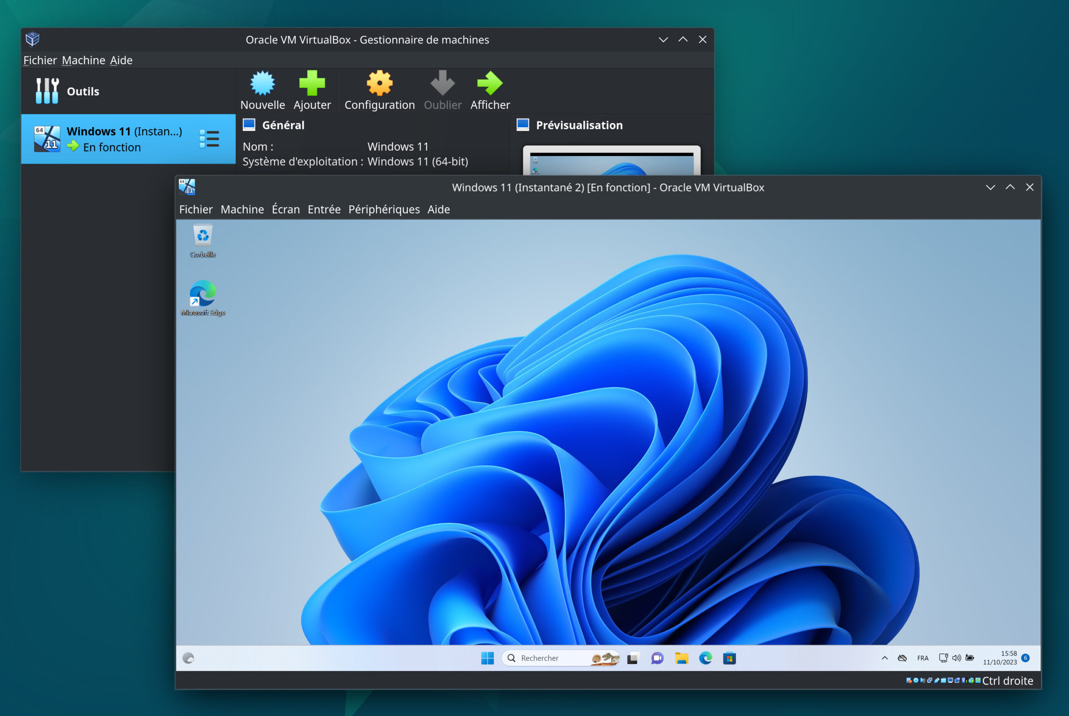Viewport: 1069px width, 716px height.
Task: Click the shared folders indicator in VM status bar
Action: tap(943, 681)
